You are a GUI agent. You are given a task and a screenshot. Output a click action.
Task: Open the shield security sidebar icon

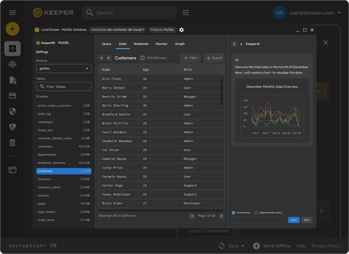pos(13,111)
